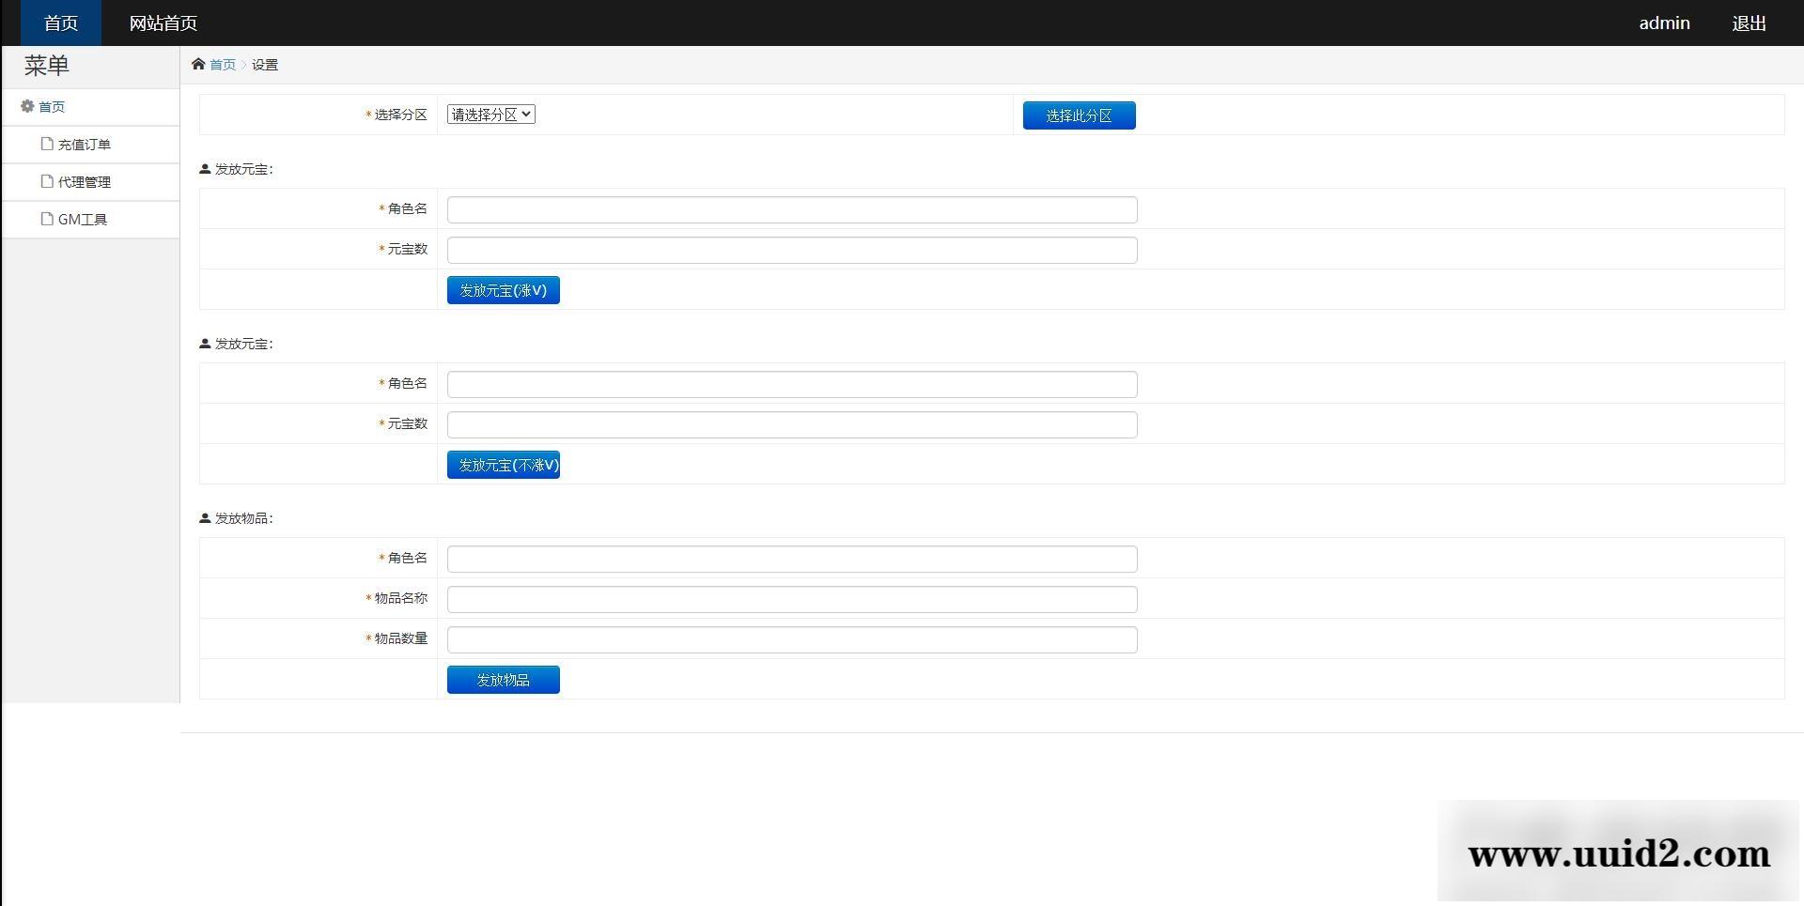
Task: Open 代理管理 in the sidebar menu
Action: point(85,182)
